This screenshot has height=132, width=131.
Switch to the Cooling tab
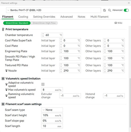23,17
